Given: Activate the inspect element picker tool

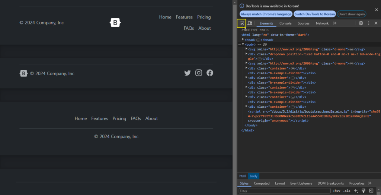Looking at the screenshot, I should [242, 23].
